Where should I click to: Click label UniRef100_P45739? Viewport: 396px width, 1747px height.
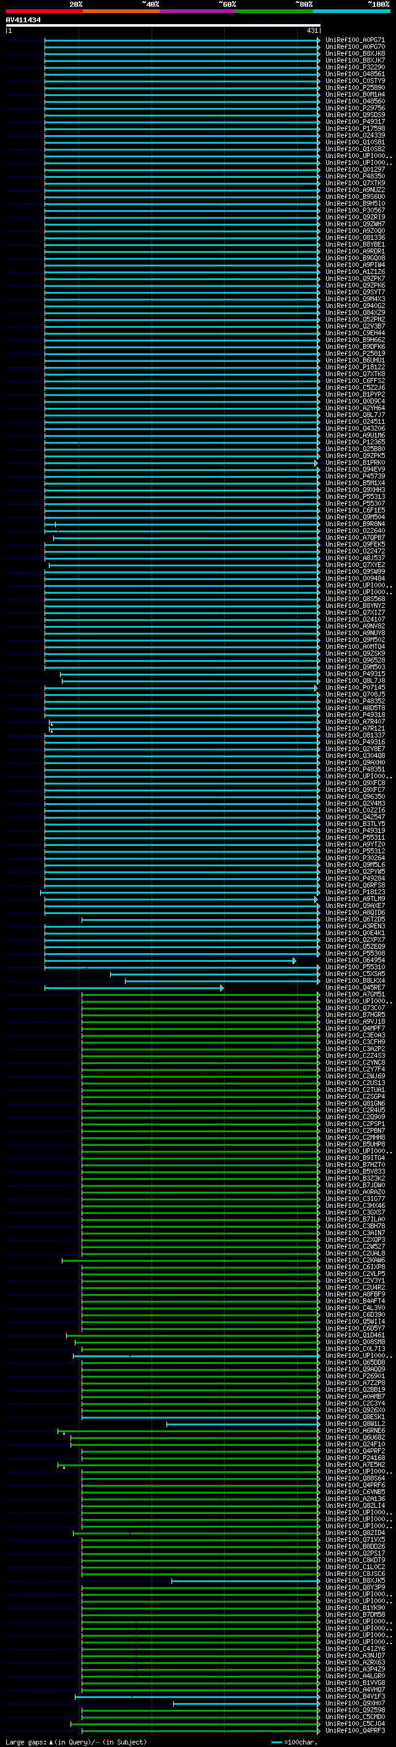(x=355, y=476)
